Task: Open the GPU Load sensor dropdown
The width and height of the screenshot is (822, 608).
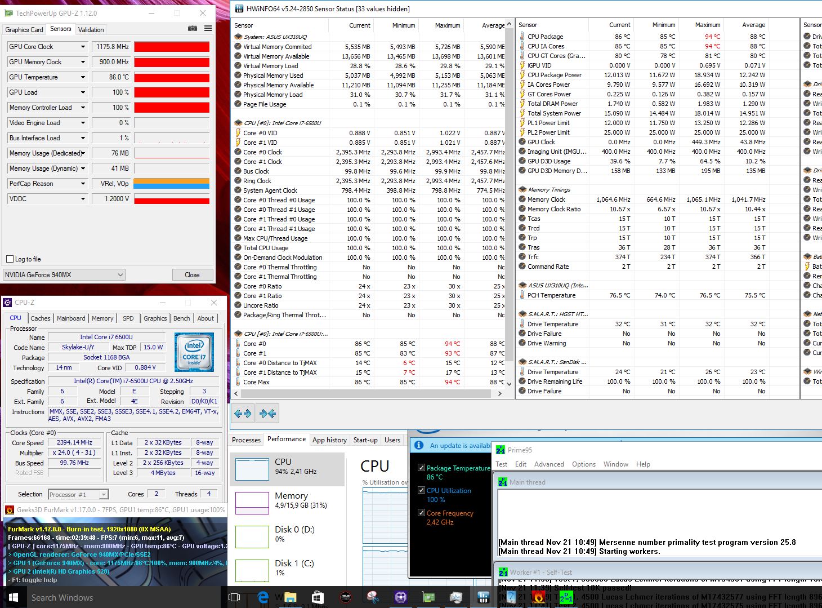Action: (x=83, y=92)
